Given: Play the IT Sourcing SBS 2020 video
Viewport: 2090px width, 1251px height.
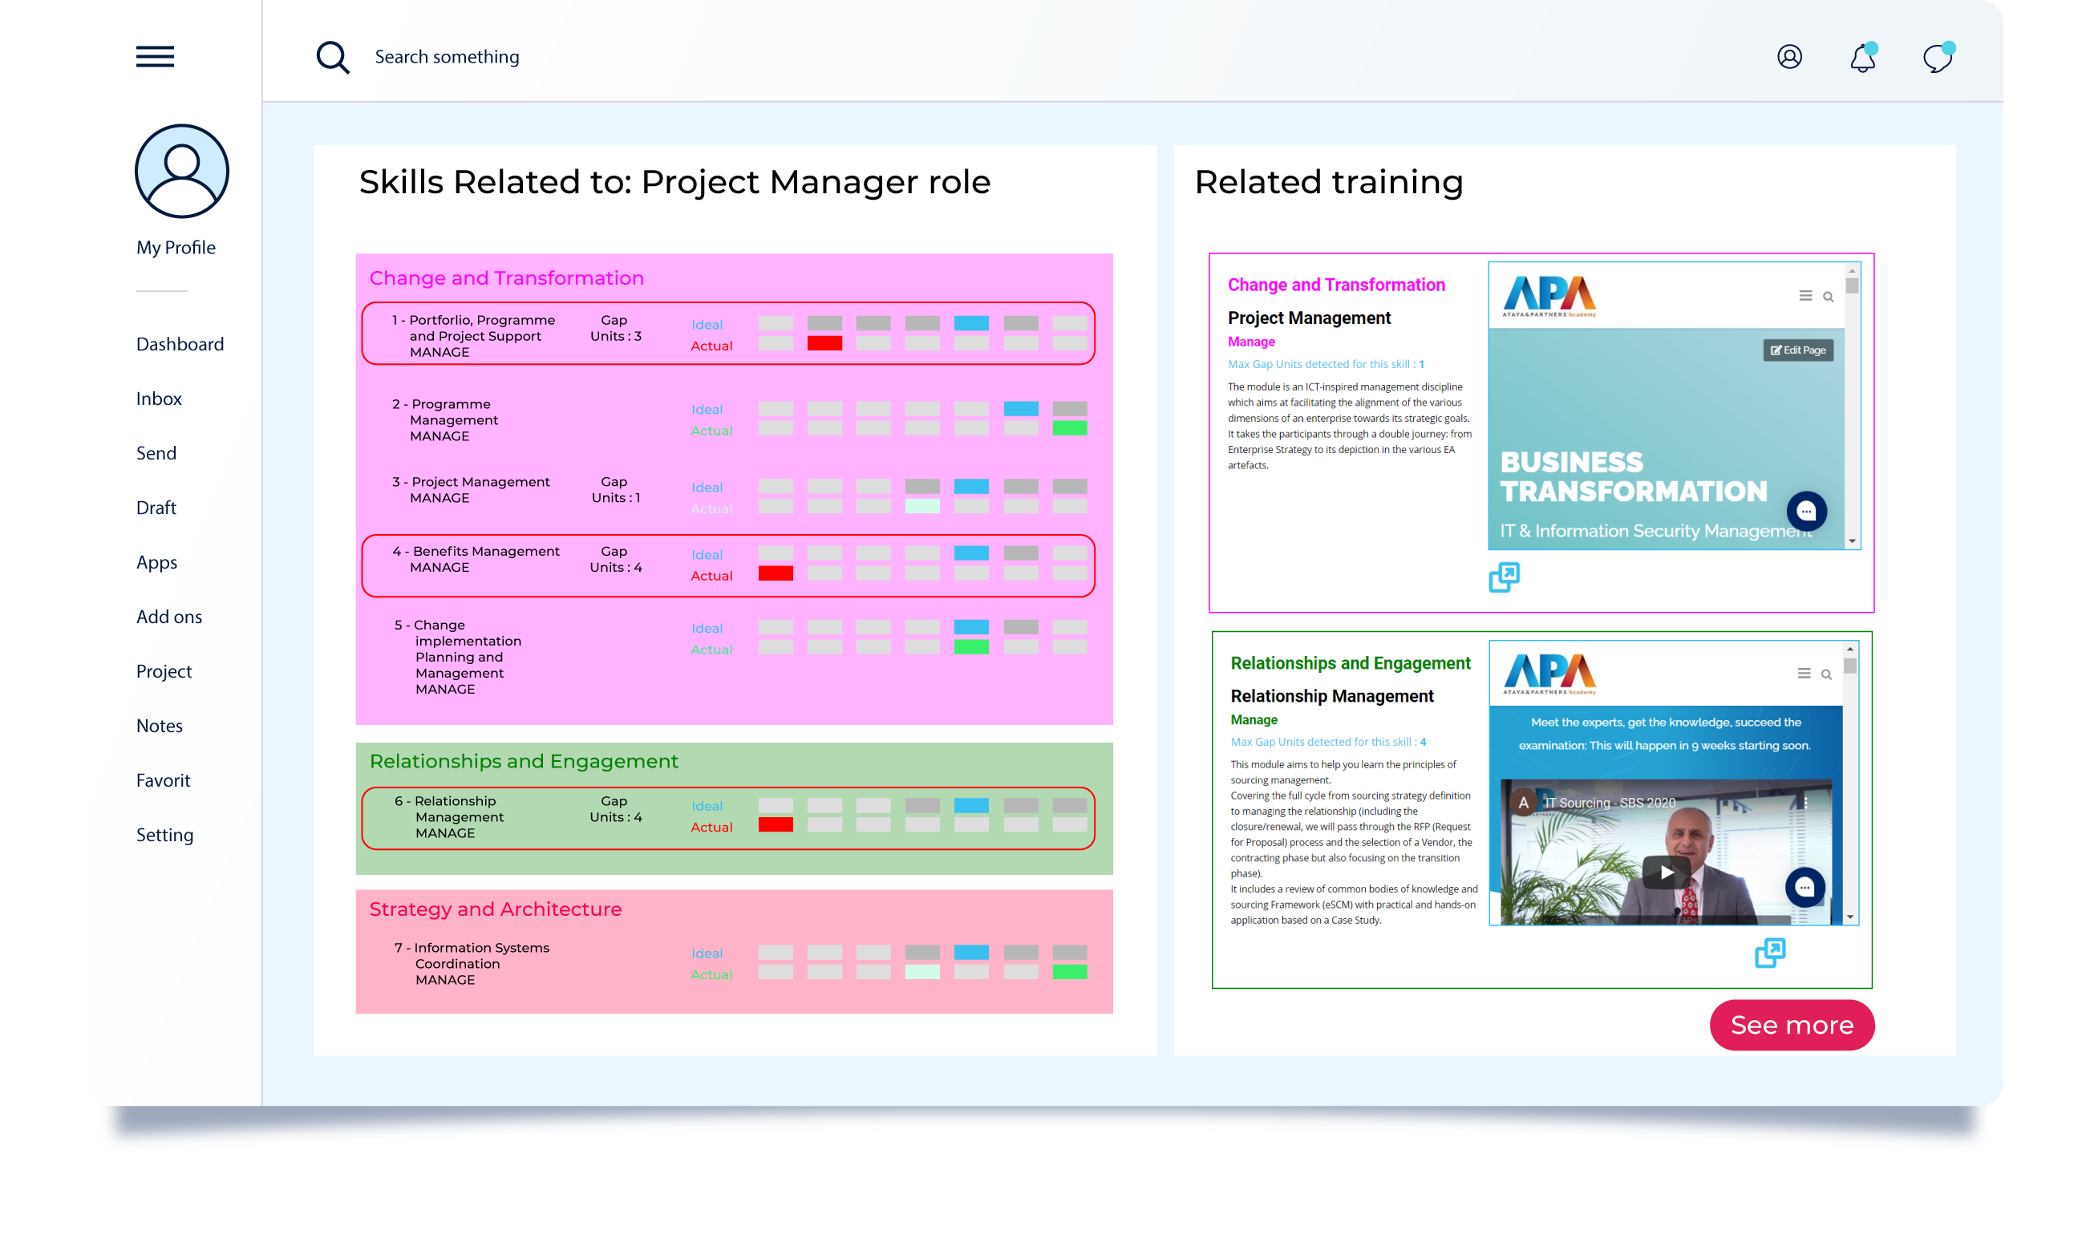Looking at the screenshot, I should click(x=1665, y=872).
